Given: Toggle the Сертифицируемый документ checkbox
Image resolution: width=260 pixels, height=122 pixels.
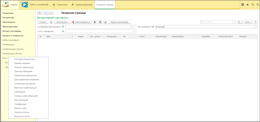Looking at the screenshot, I should coord(63,27).
